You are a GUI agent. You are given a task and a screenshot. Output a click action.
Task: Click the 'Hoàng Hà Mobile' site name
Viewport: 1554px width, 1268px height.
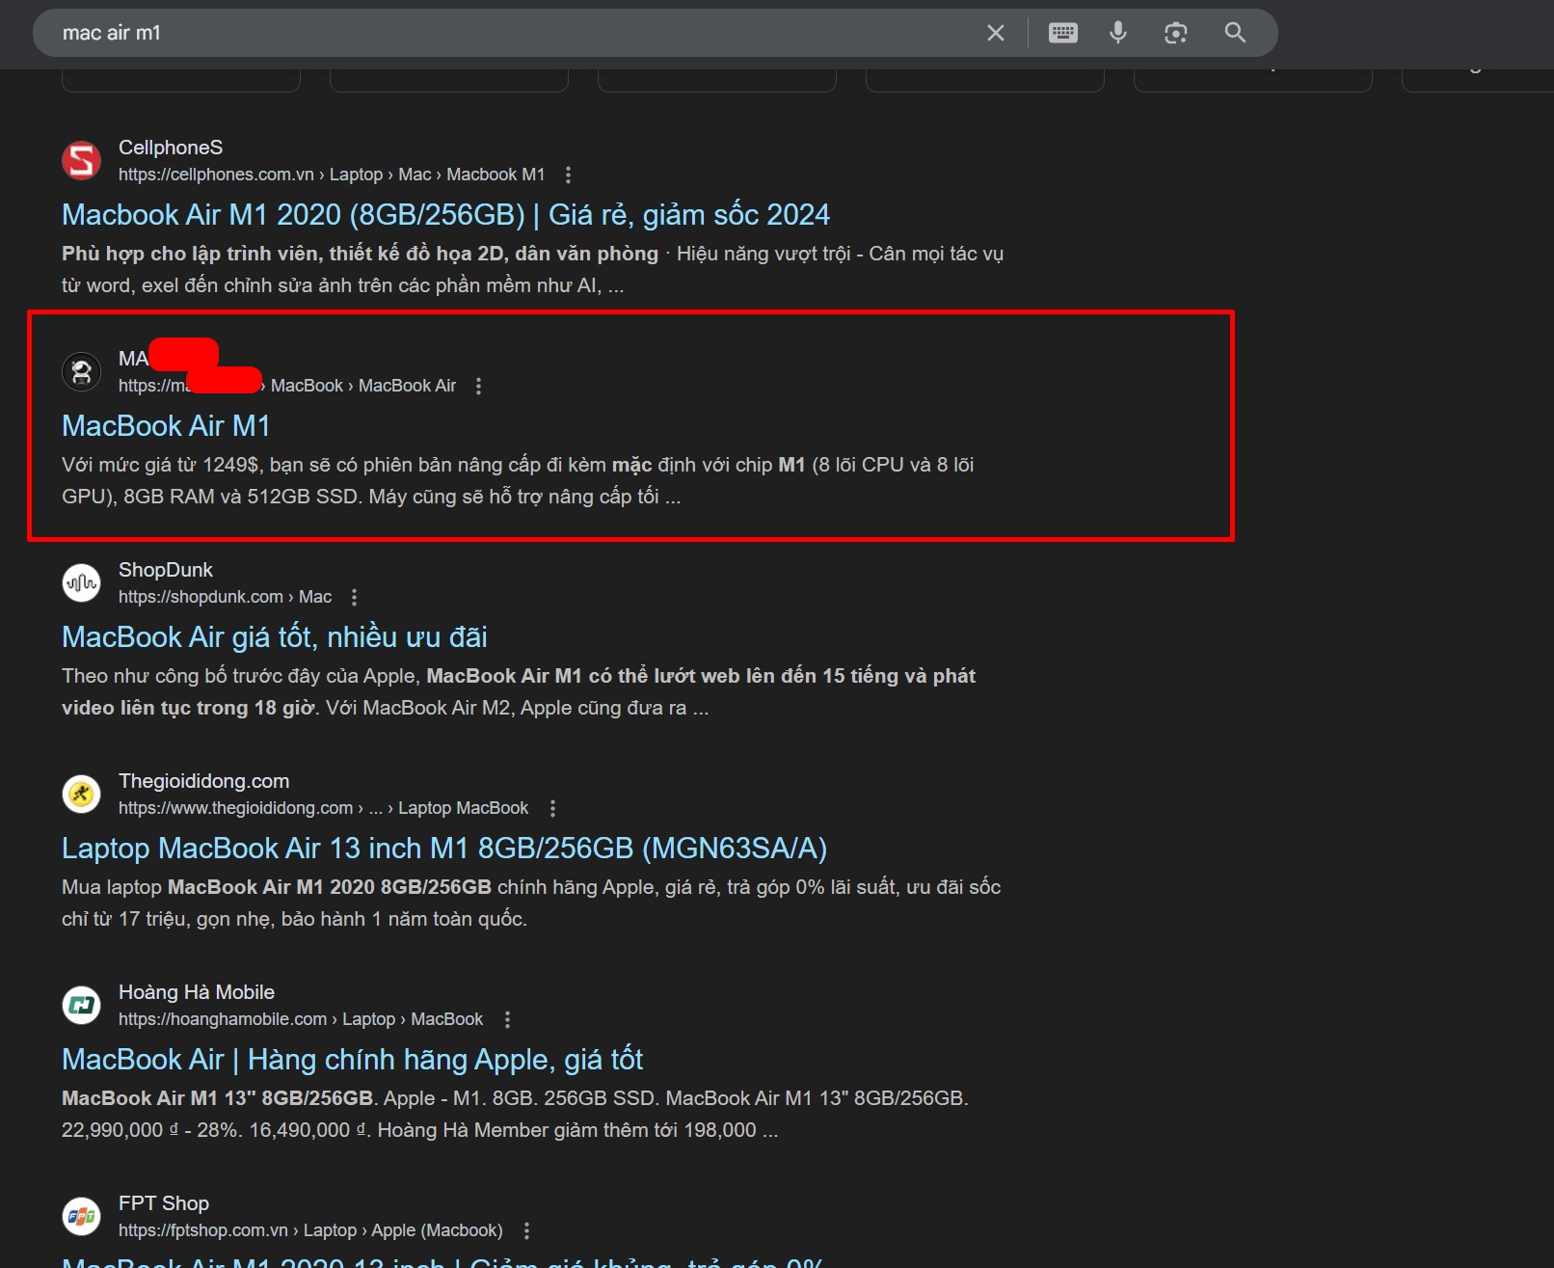[x=197, y=992]
